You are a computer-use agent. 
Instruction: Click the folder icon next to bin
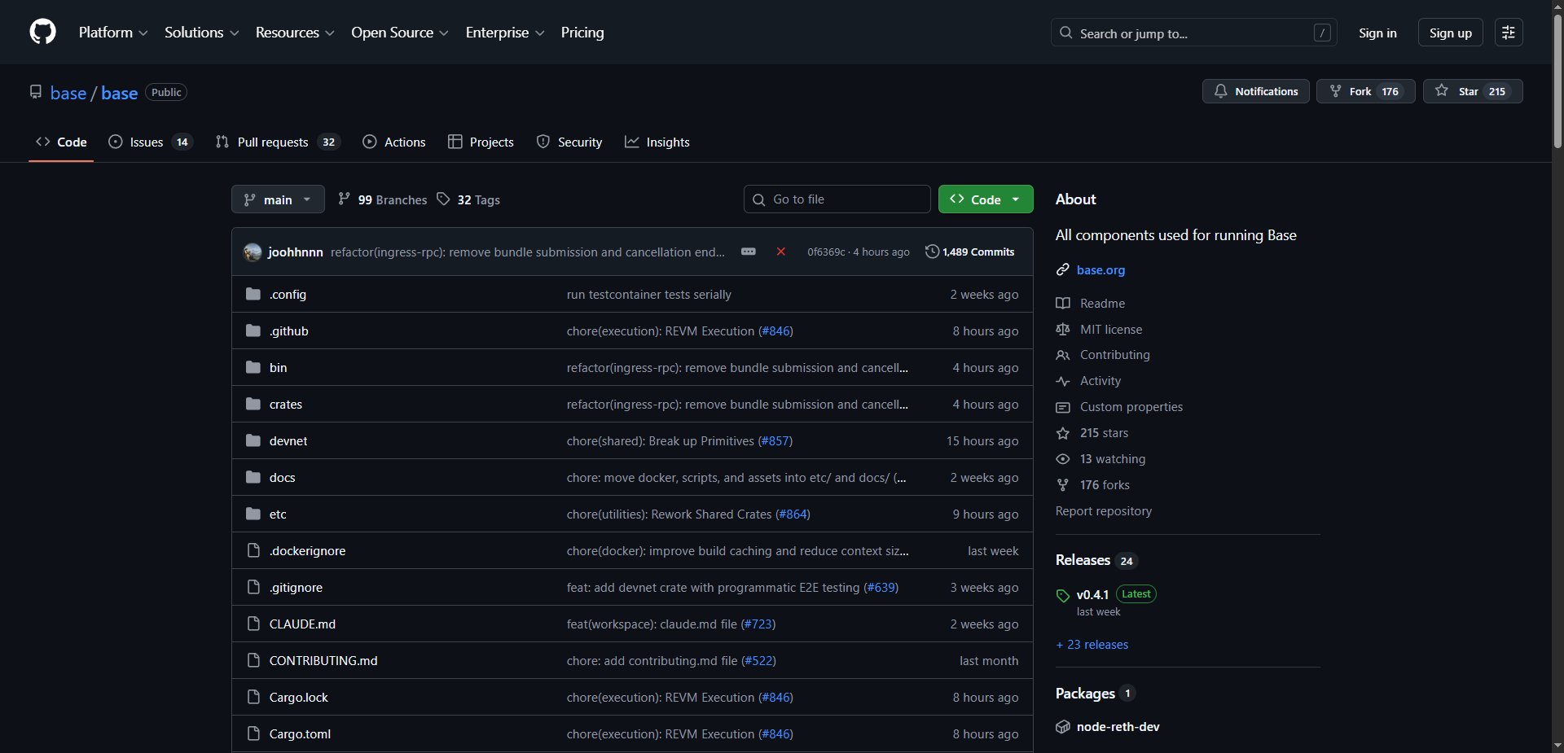point(253,367)
